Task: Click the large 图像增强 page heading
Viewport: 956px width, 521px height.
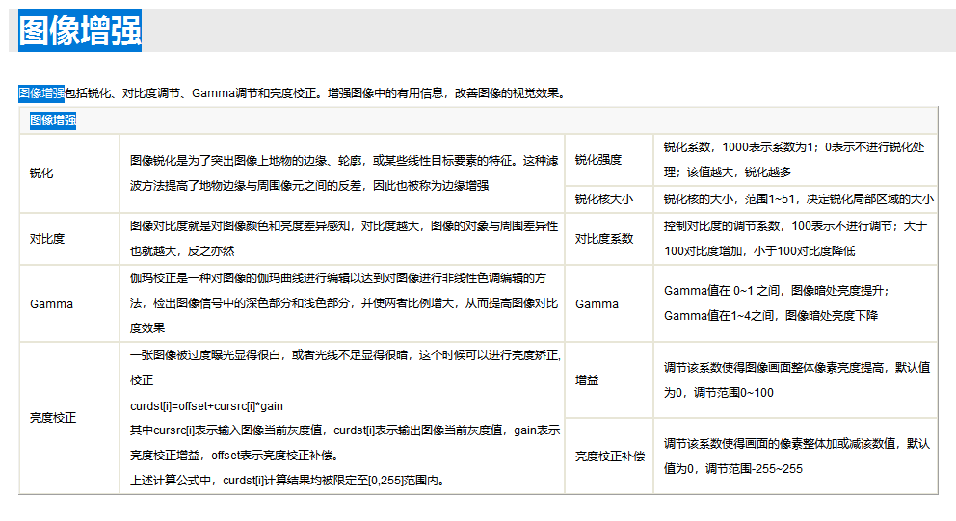Action: (x=80, y=31)
